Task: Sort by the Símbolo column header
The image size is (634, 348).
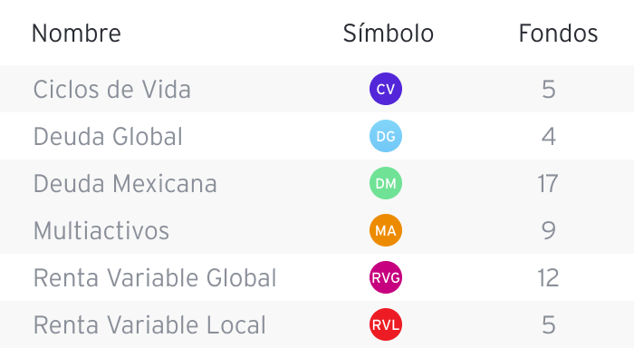Action: (x=389, y=33)
